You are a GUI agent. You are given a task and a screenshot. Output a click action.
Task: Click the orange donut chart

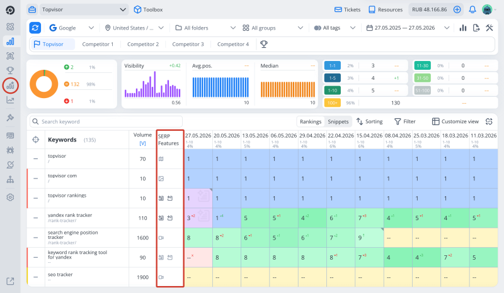point(44,84)
